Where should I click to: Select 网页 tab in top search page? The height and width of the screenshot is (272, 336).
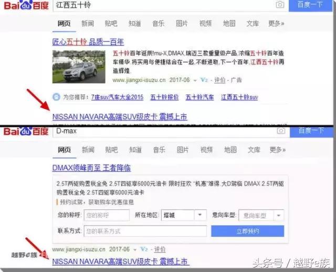pos(64,23)
